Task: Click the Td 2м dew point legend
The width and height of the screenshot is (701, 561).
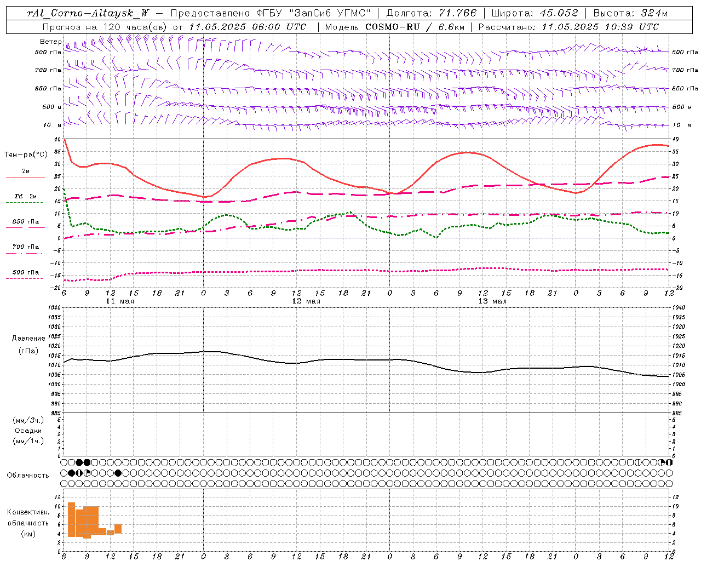Action: pyautogui.click(x=25, y=198)
